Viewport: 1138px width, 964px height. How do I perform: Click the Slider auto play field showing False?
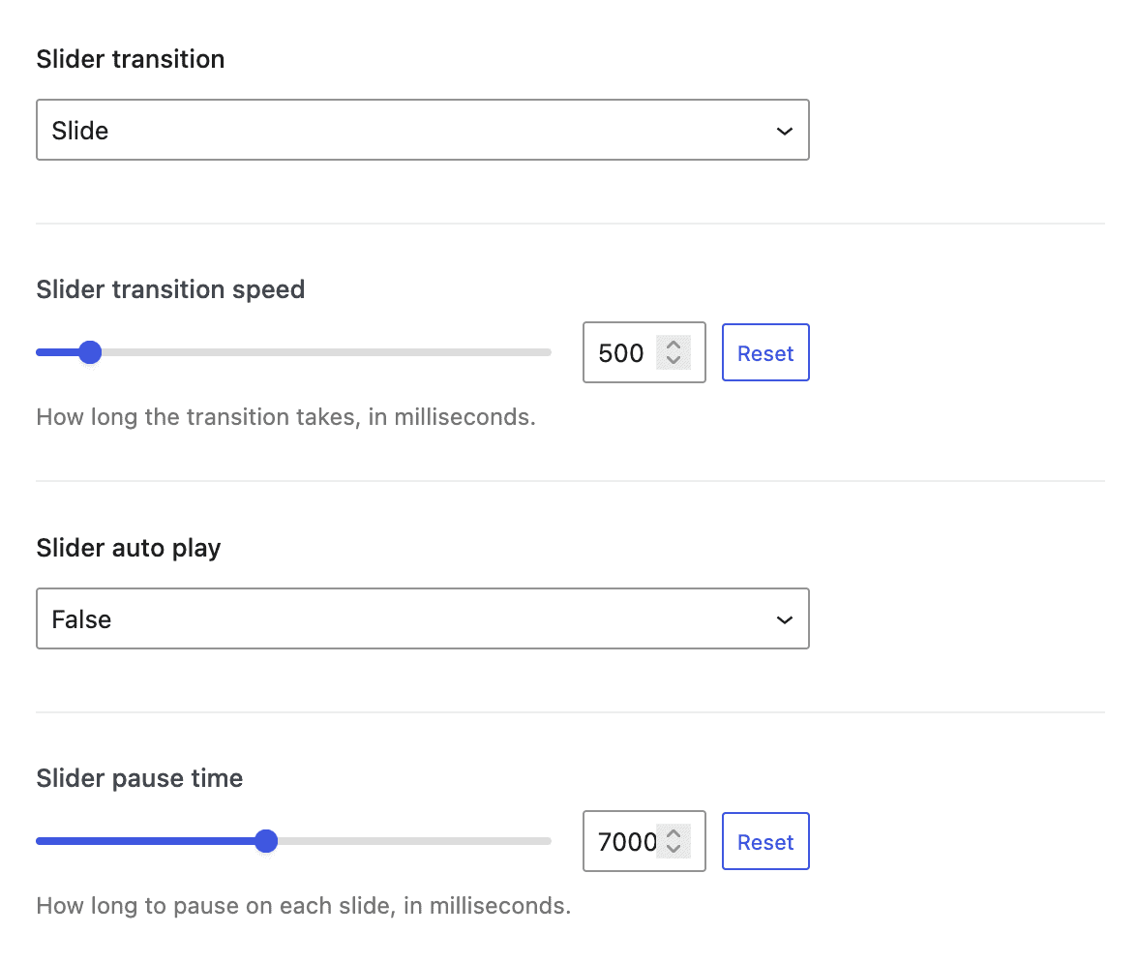pos(422,618)
